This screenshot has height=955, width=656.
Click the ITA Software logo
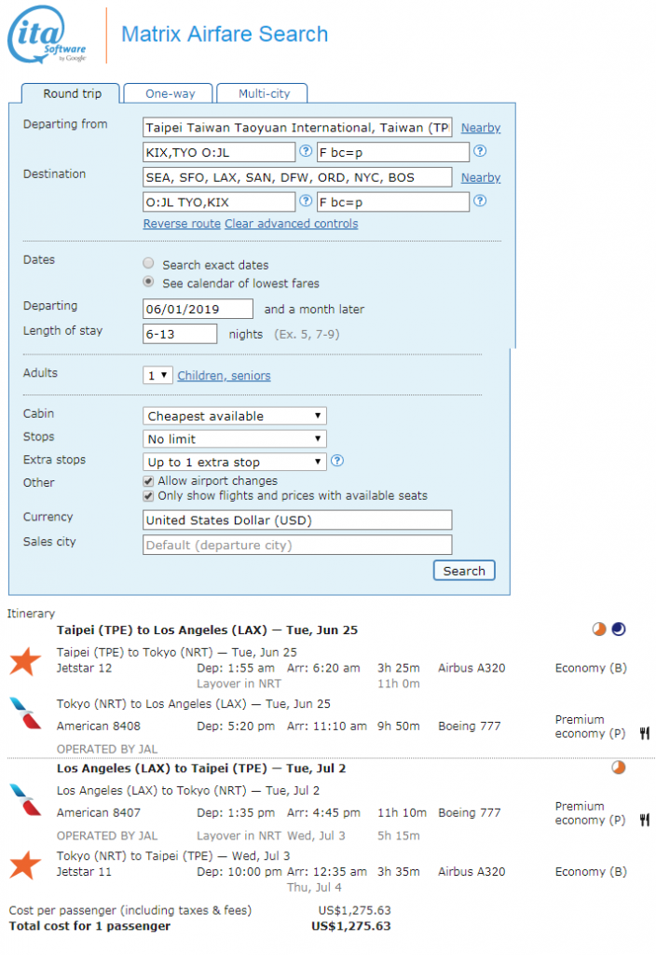tap(48, 35)
